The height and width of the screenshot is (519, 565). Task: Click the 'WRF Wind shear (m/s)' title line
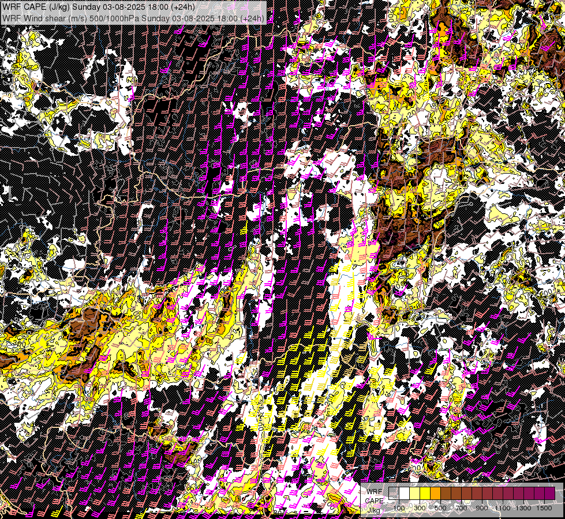(133, 18)
